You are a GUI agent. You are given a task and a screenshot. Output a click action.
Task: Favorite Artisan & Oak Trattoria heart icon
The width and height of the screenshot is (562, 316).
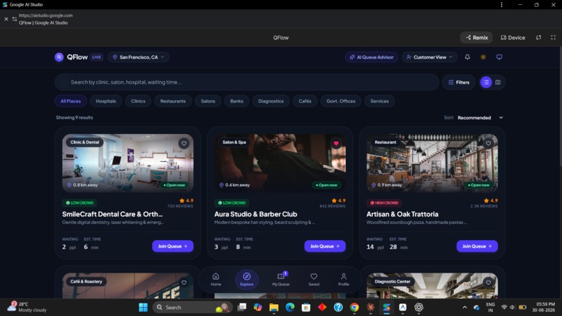click(488, 143)
